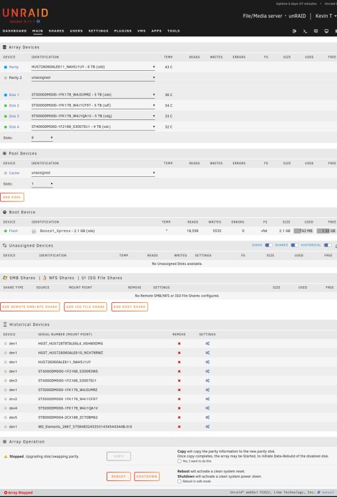Remove historical device WD_Elements_2667

179,427
